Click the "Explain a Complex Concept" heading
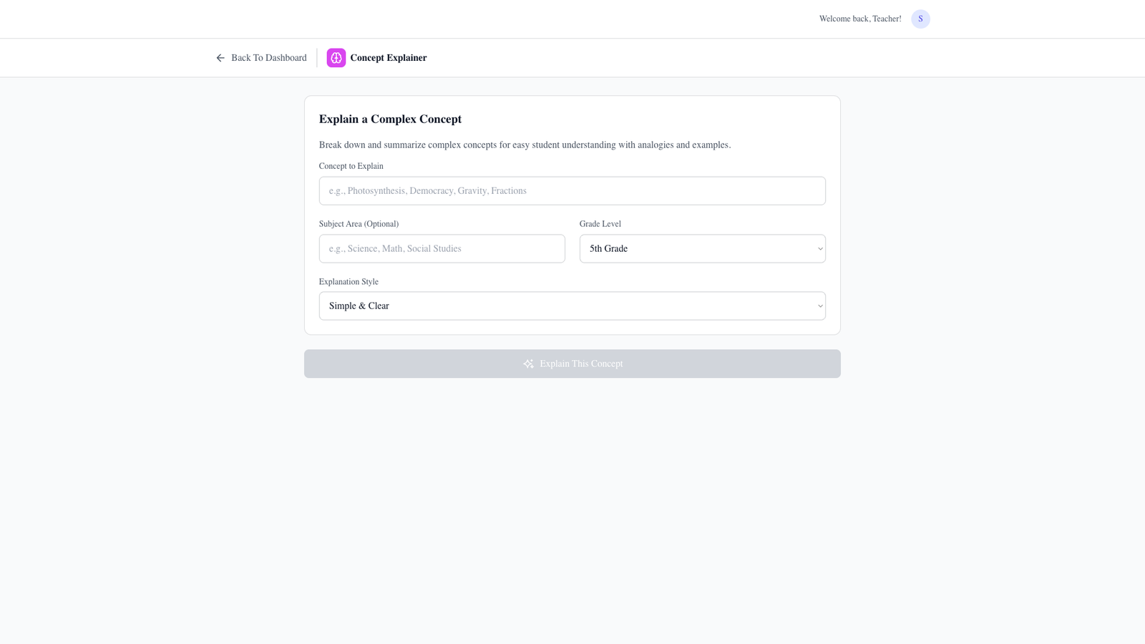1145x644 pixels. pos(390,119)
